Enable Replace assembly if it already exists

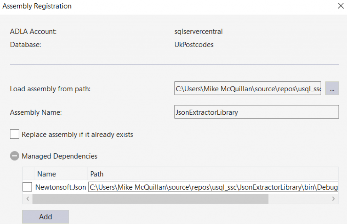[x=15, y=134]
